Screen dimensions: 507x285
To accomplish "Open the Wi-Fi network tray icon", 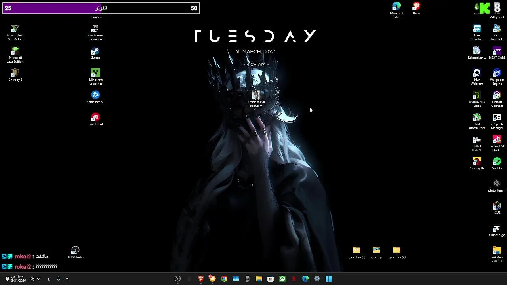I will point(38,279).
